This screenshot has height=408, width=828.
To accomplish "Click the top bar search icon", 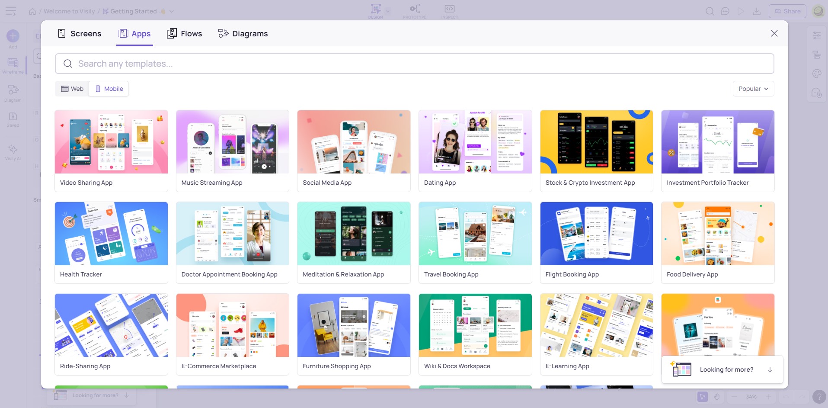I will coord(710,11).
